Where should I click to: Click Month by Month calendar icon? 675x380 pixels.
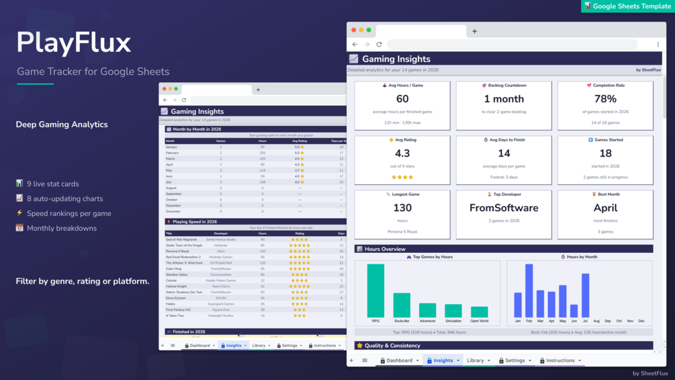coord(169,129)
